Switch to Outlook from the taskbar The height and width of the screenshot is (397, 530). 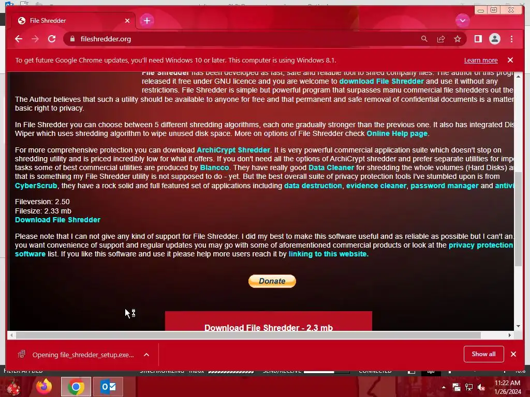[x=108, y=387]
